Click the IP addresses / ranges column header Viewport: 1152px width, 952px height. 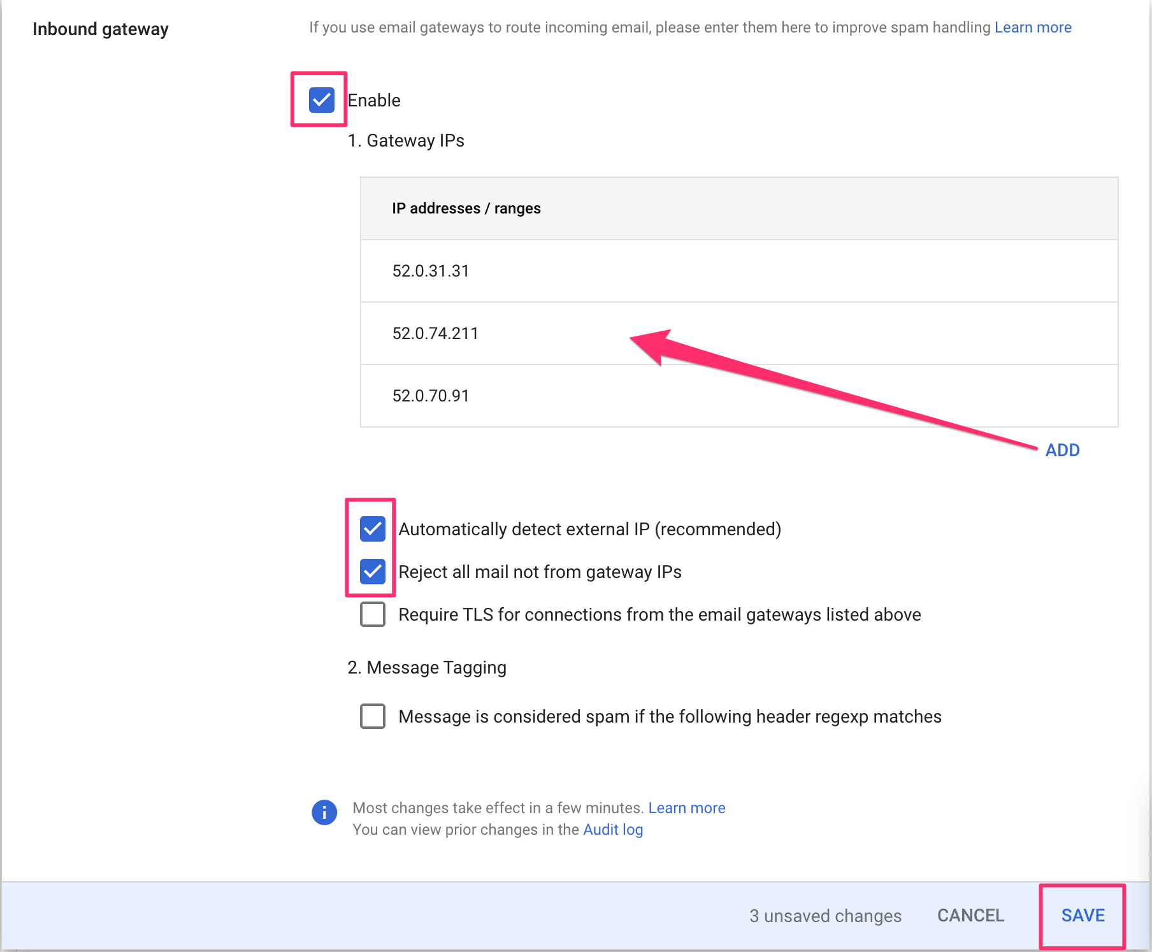click(466, 208)
